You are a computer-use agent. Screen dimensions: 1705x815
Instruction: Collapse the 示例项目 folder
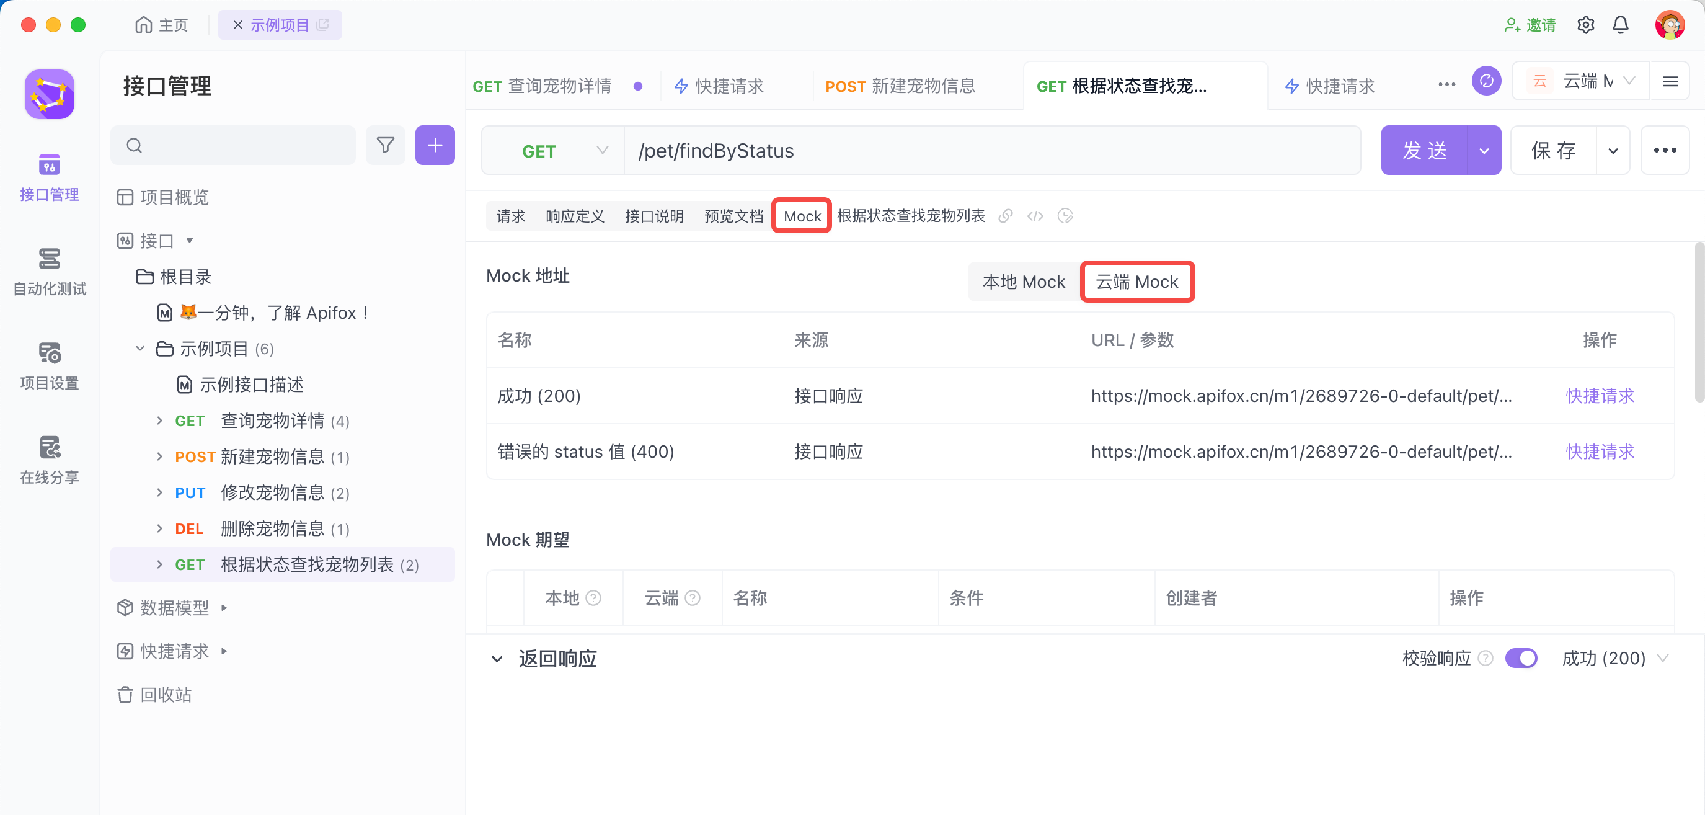click(140, 348)
